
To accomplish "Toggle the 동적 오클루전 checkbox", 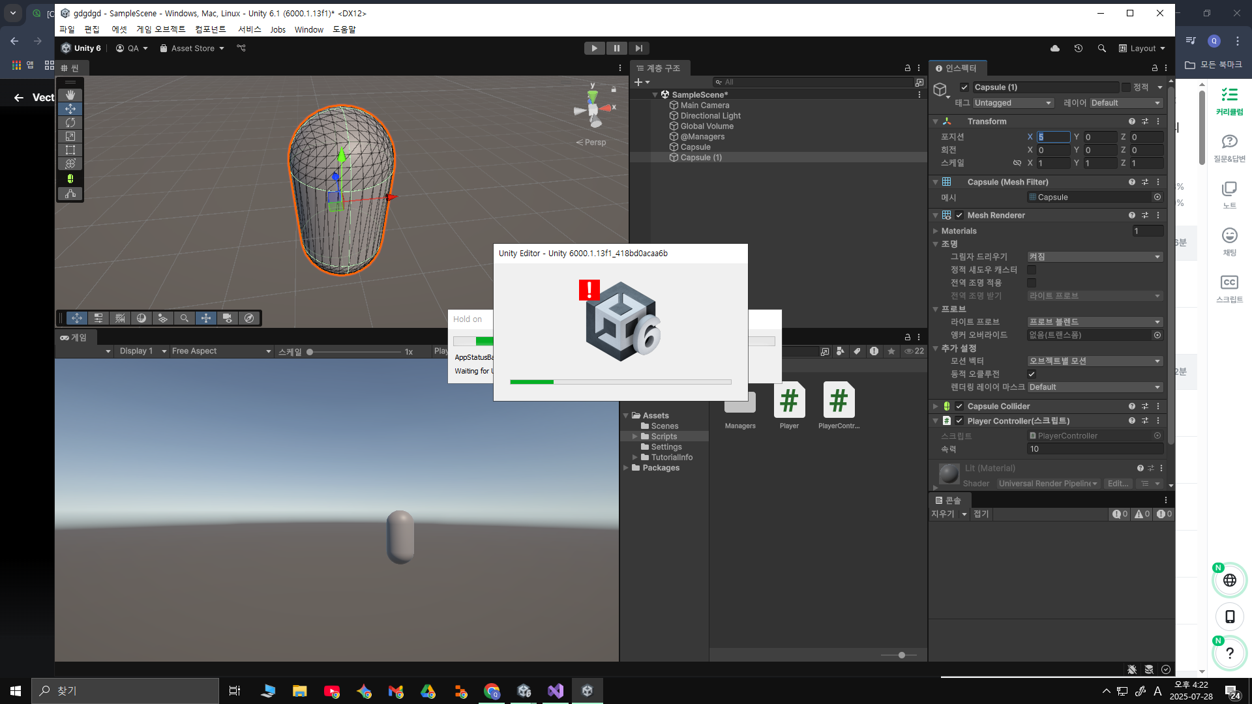I will 1032,374.
